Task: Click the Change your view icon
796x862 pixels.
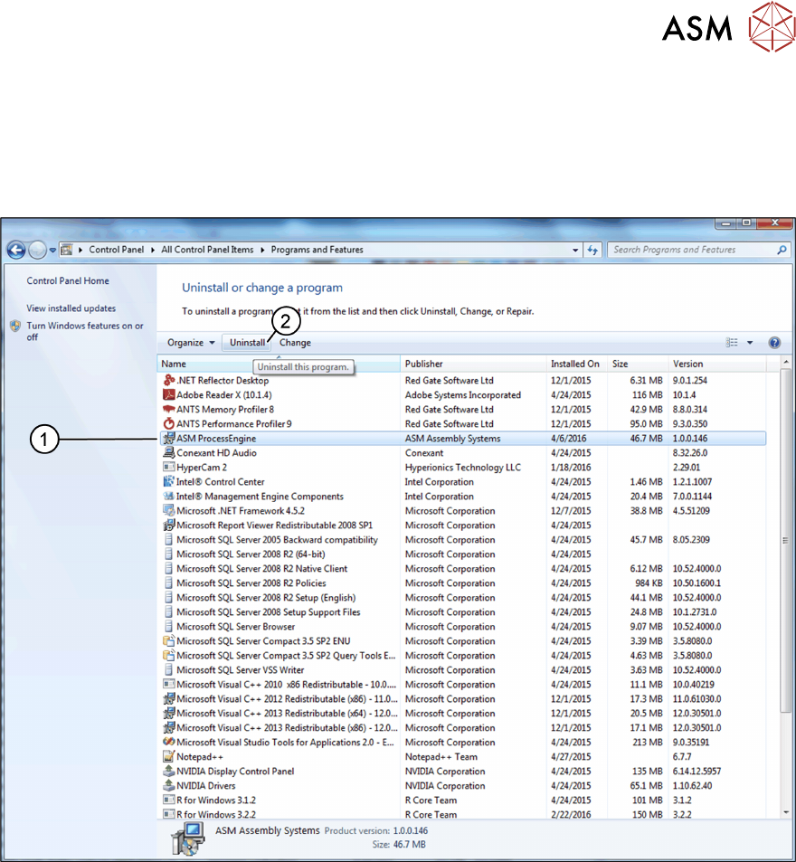Action: point(732,343)
